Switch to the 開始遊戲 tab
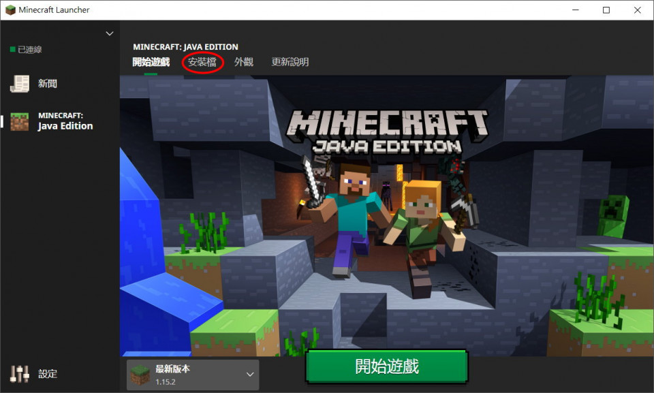 pyautogui.click(x=151, y=62)
